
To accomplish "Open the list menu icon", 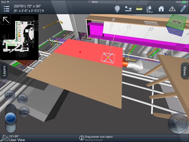I will (x=7, y=9).
